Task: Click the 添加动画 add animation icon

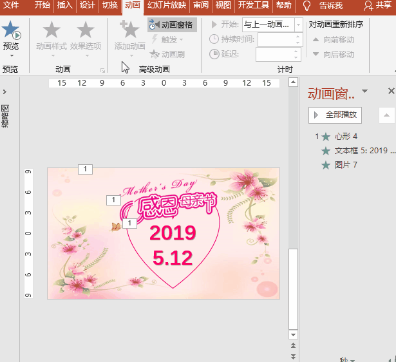Action: click(129, 30)
